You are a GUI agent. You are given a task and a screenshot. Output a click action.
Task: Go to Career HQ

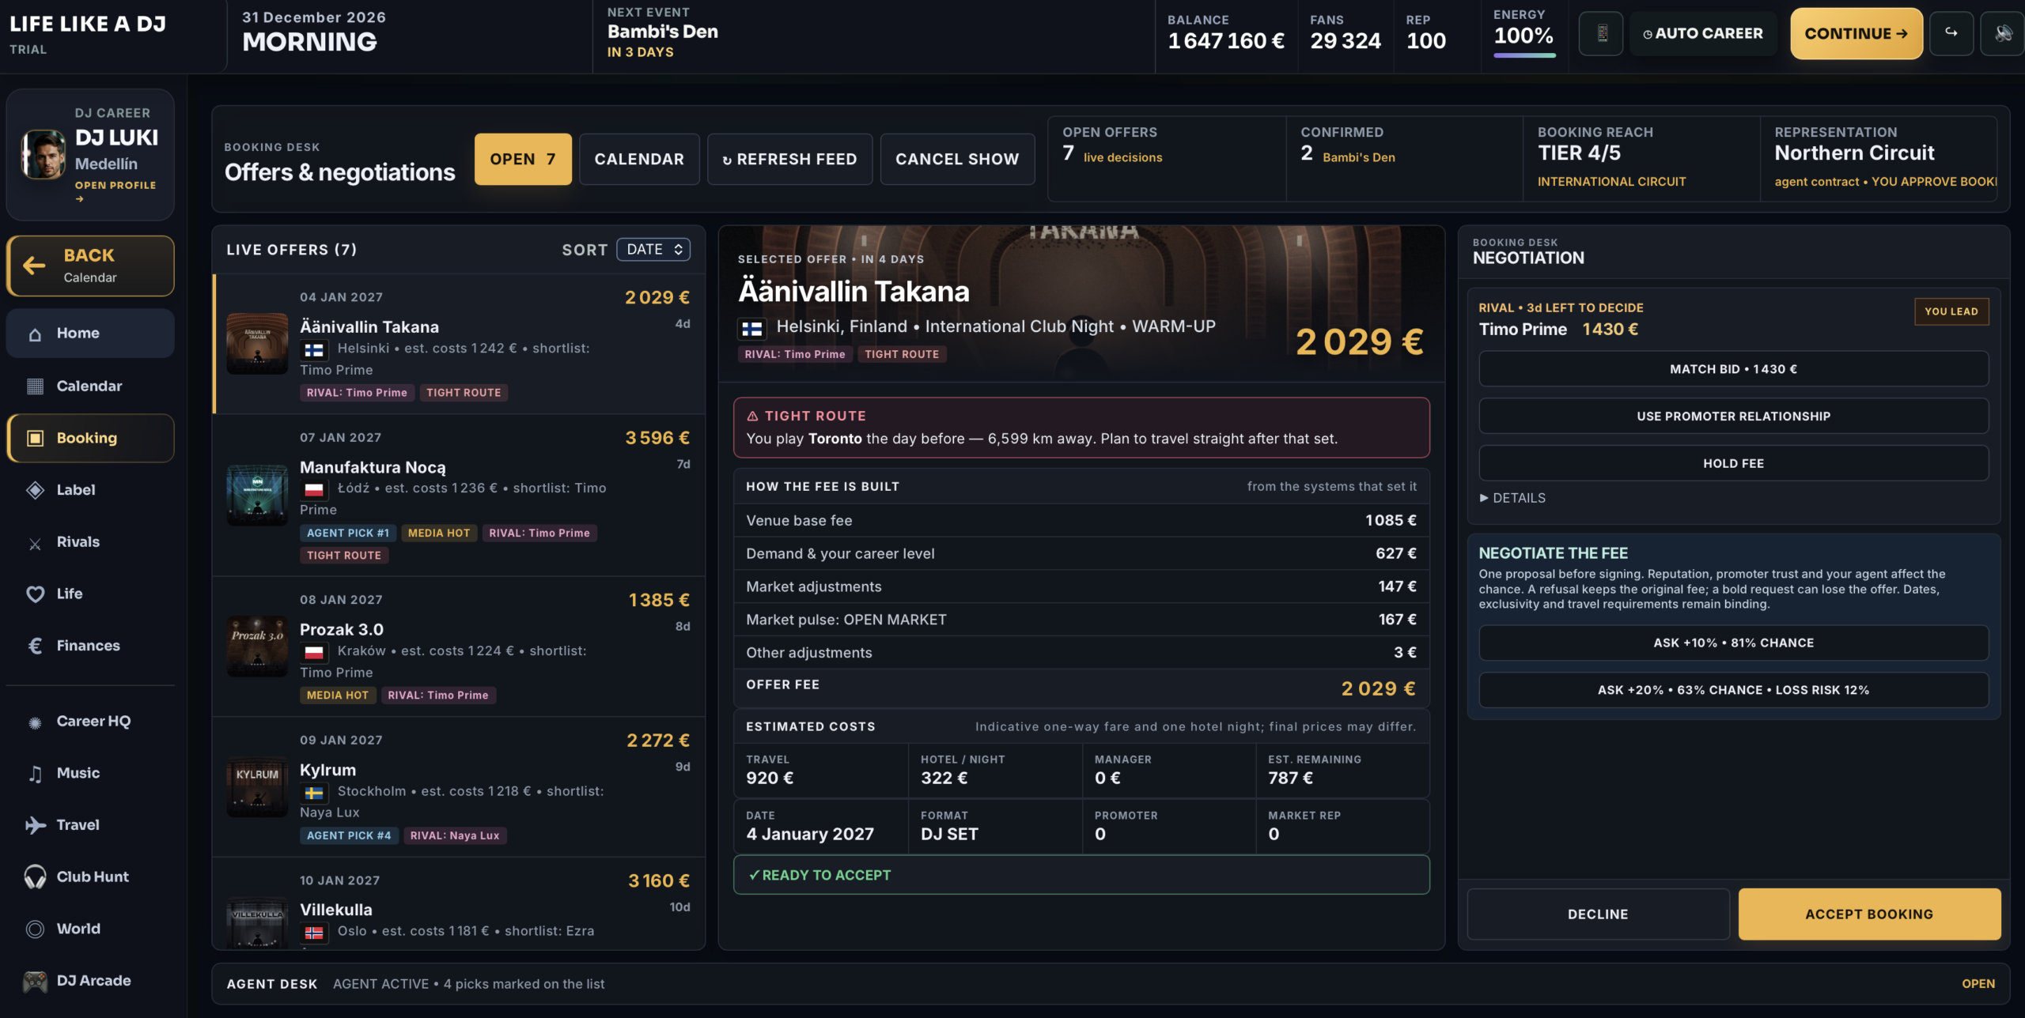(x=90, y=721)
